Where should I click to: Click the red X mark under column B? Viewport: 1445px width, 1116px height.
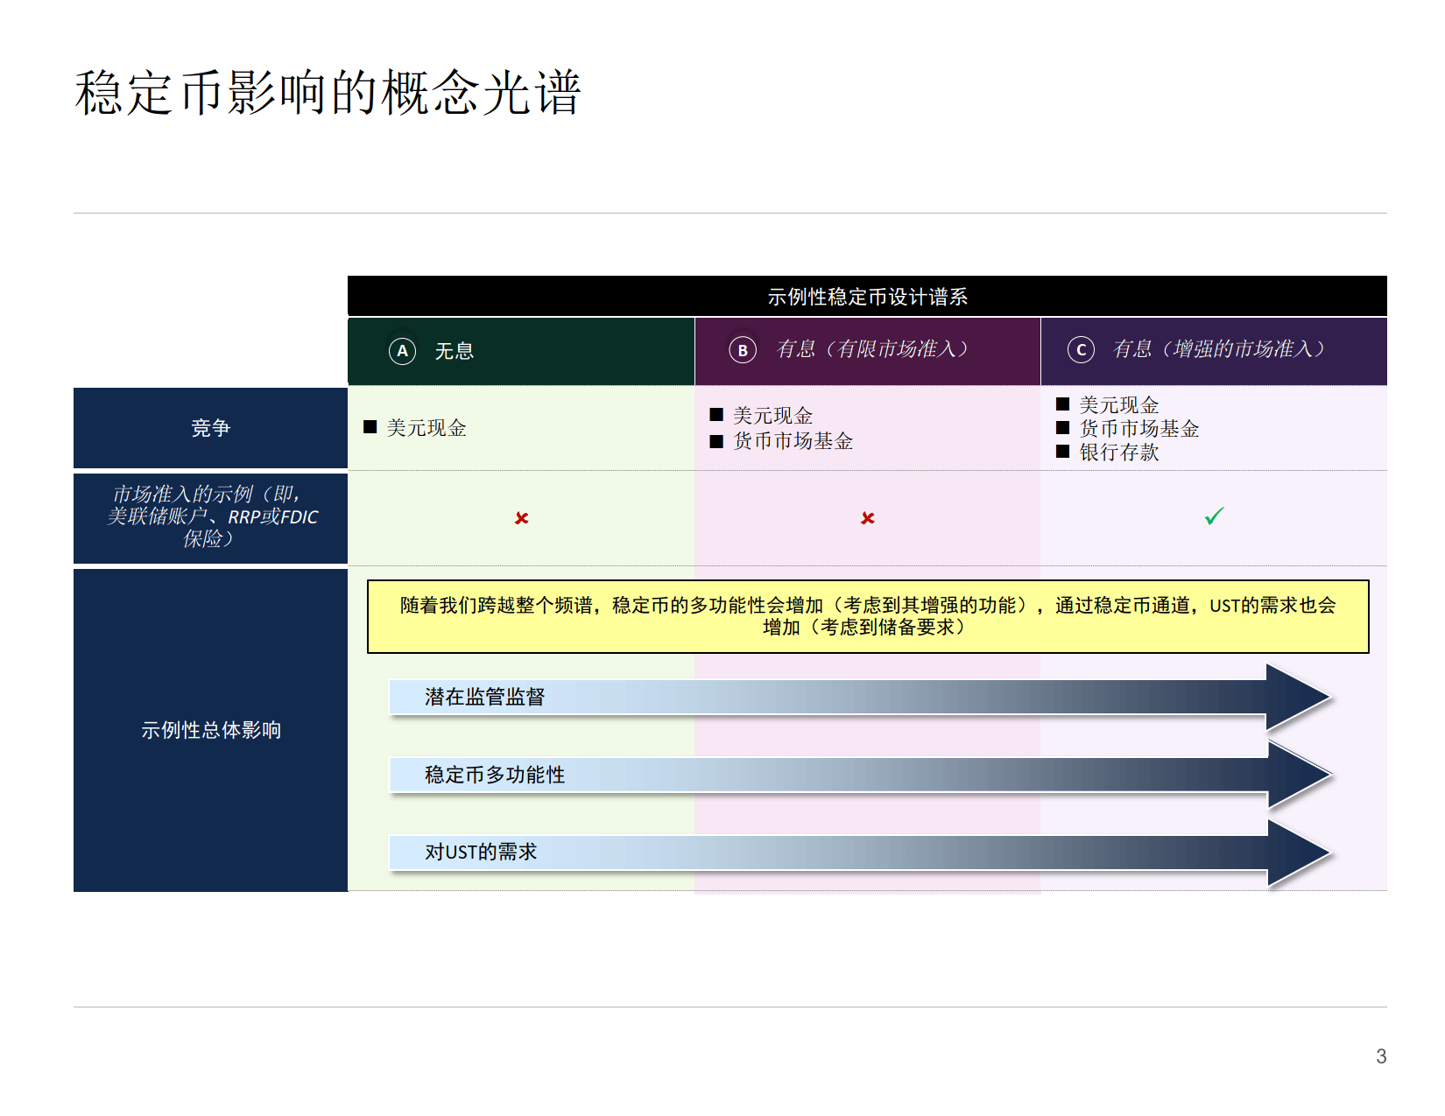point(867,518)
